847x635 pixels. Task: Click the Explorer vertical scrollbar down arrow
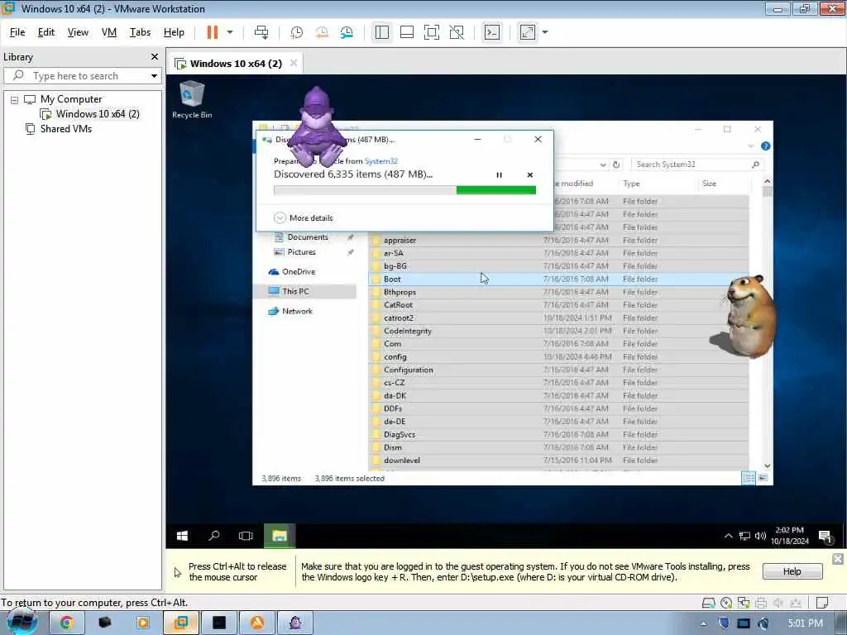point(767,466)
